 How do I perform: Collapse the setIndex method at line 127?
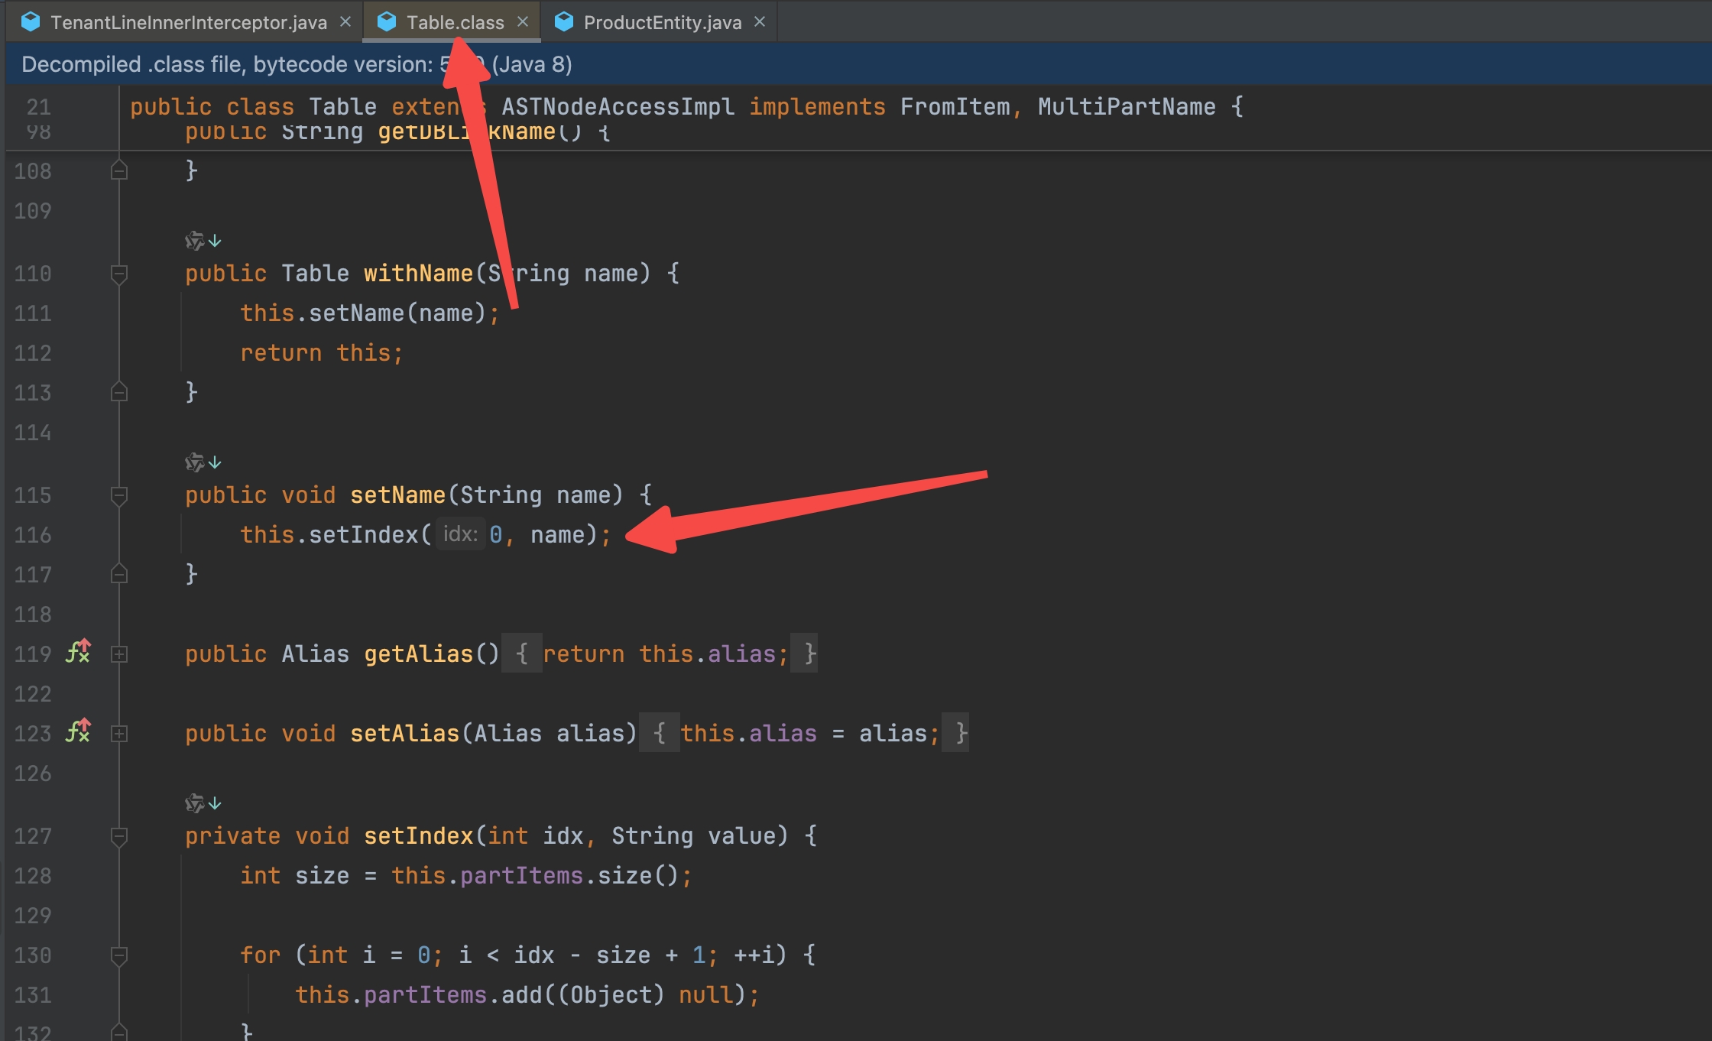click(x=118, y=836)
